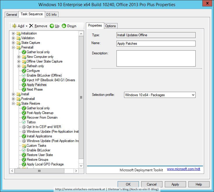This screenshot has width=214, height=192.
Task: Click the icon beside Recover From Domain
Action: (x=24, y=117)
